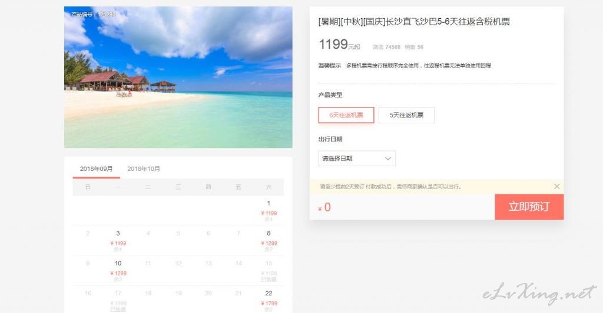Pick September 8 priced ¥1299
Viewport: 603px width, 313px height.
tap(269, 241)
